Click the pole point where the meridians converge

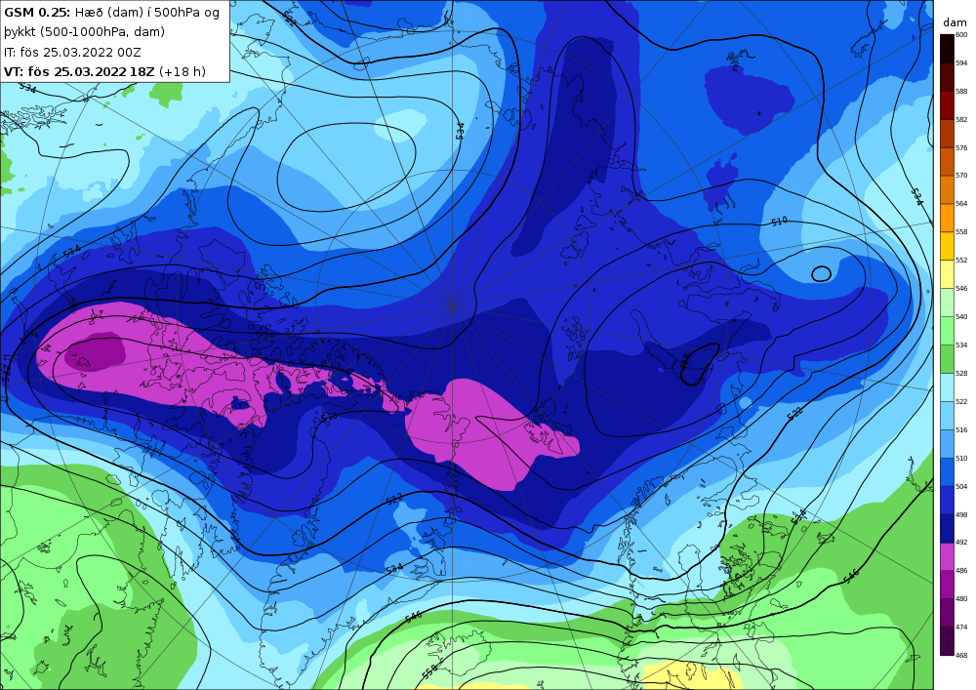pos(453,305)
